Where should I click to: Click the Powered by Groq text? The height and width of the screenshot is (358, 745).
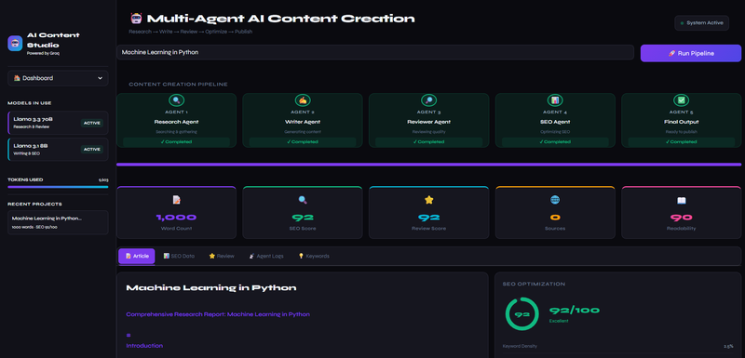point(43,54)
